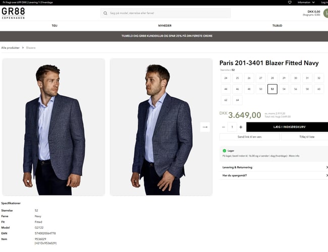The image size is (328, 252).
Task: Click Send link til en ven
Action: 250,137
